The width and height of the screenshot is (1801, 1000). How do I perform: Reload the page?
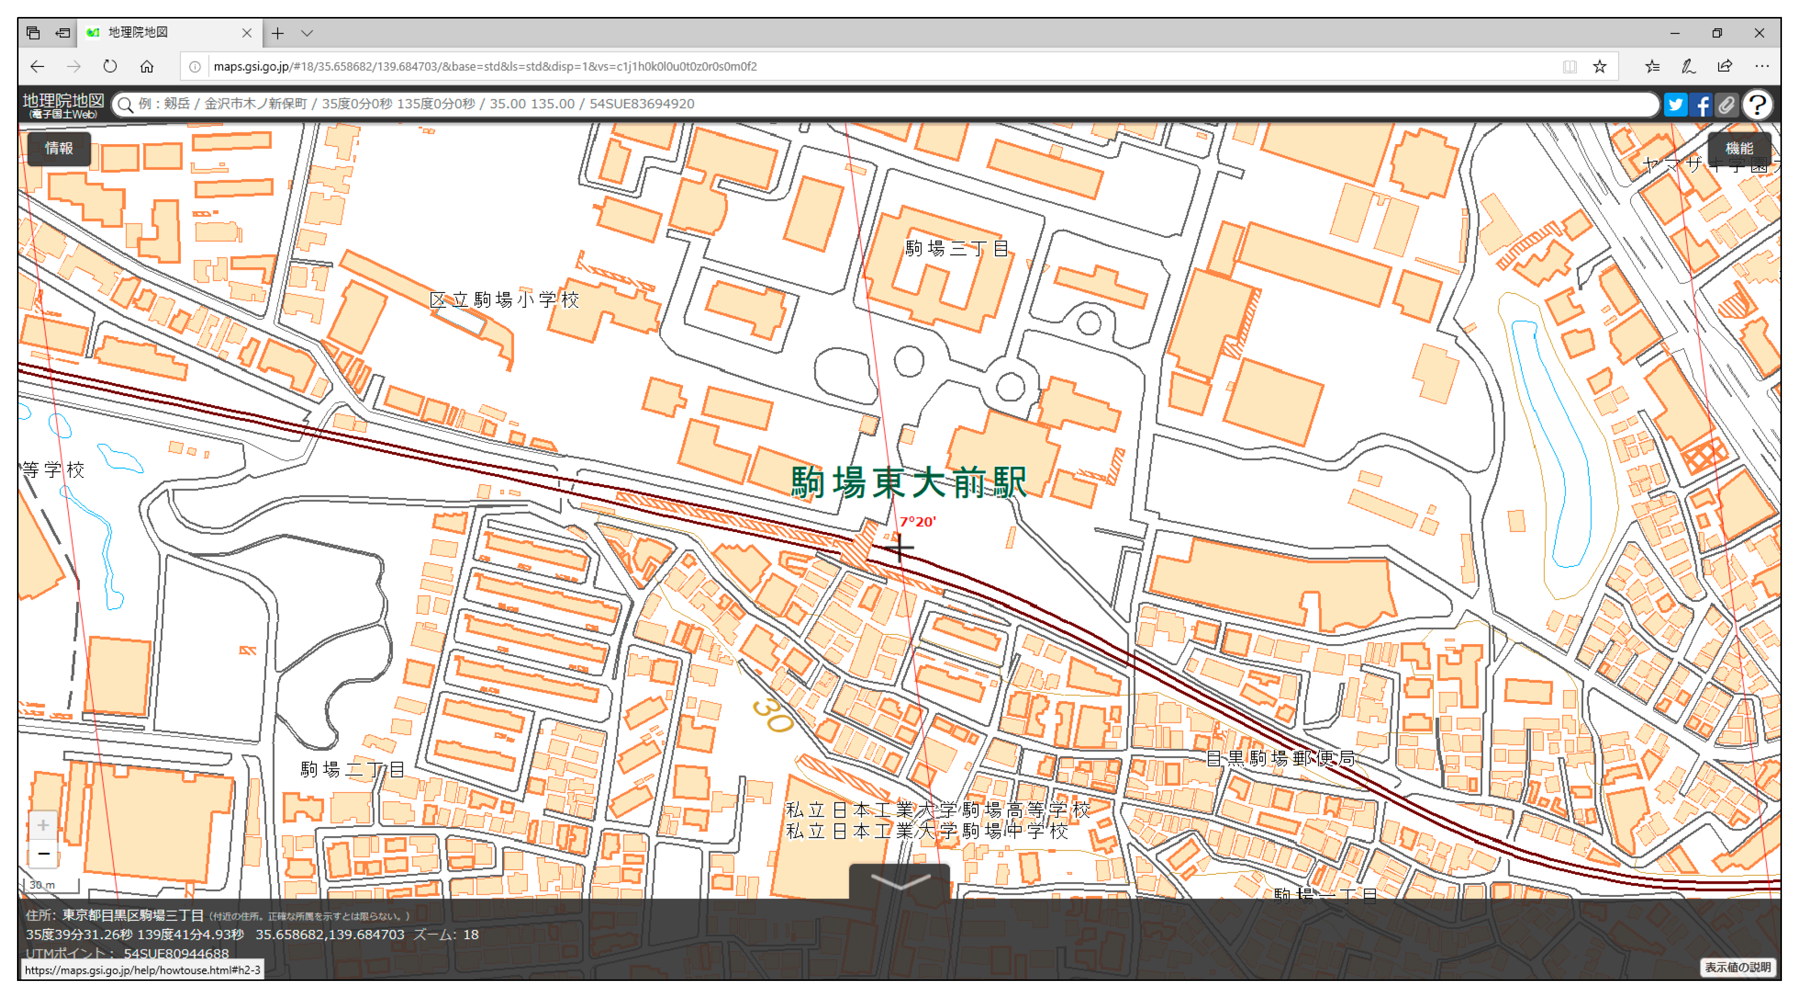point(110,66)
